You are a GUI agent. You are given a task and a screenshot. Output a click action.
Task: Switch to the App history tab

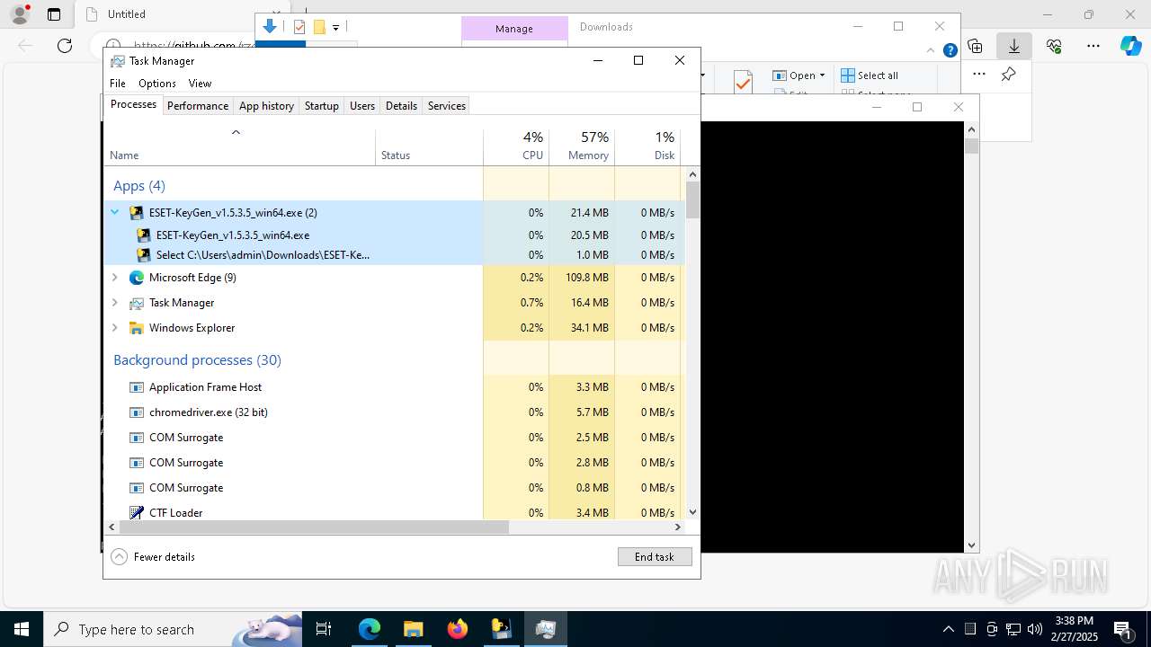coord(266,105)
